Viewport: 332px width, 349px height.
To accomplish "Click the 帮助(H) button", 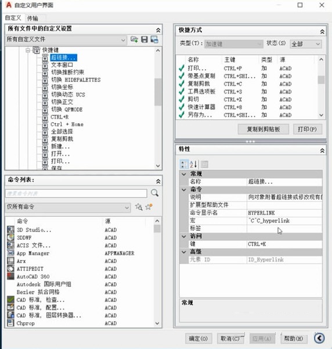I will (294, 339).
